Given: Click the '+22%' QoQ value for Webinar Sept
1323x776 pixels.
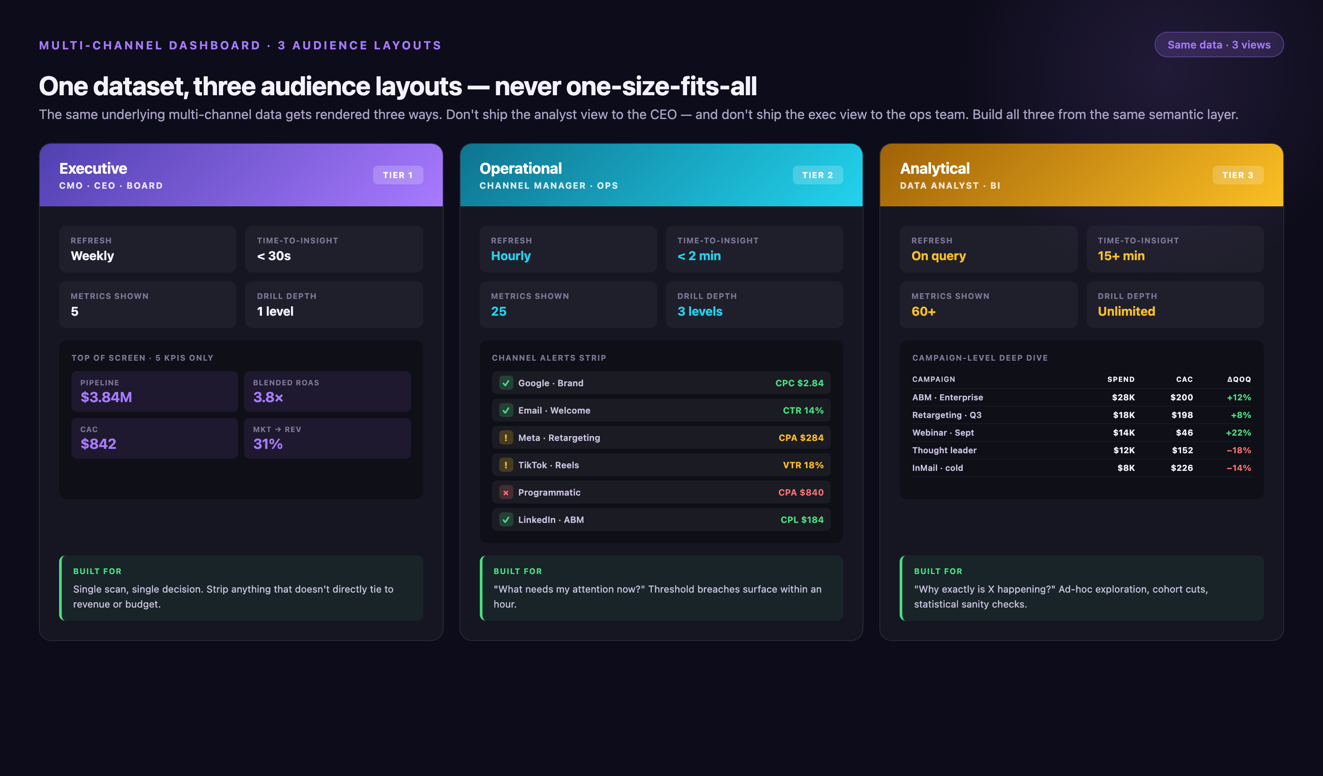Looking at the screenshot, I should pos(1238,433).
